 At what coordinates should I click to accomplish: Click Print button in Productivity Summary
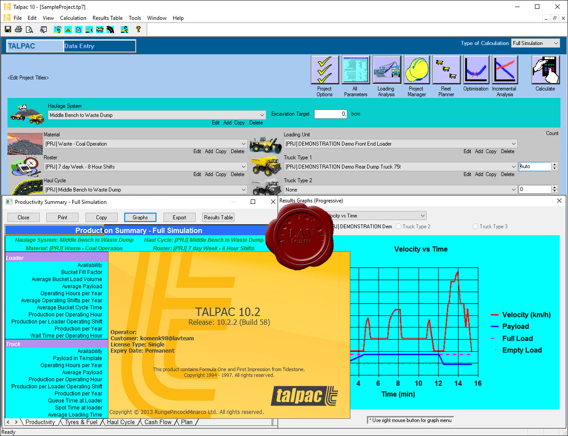click(63, 218)
